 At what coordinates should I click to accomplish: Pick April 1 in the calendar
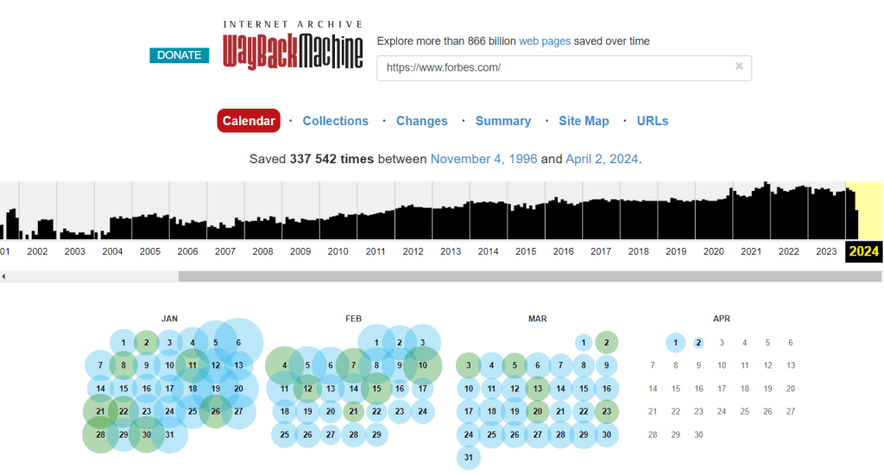[x=676, y=343]
